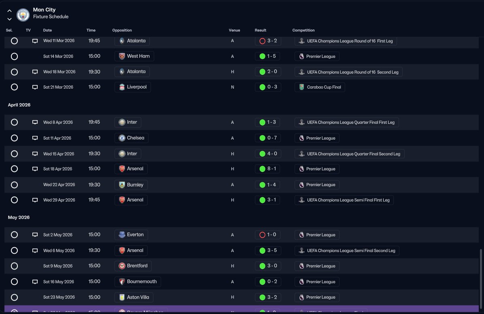Go to next club with down chevron
This screenshot has height=314, width=484.
[9, 19]
